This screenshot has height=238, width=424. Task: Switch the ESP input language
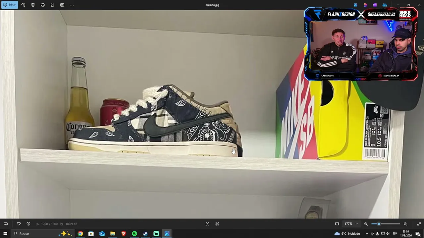pyautogui.click(x=395, y=234)
